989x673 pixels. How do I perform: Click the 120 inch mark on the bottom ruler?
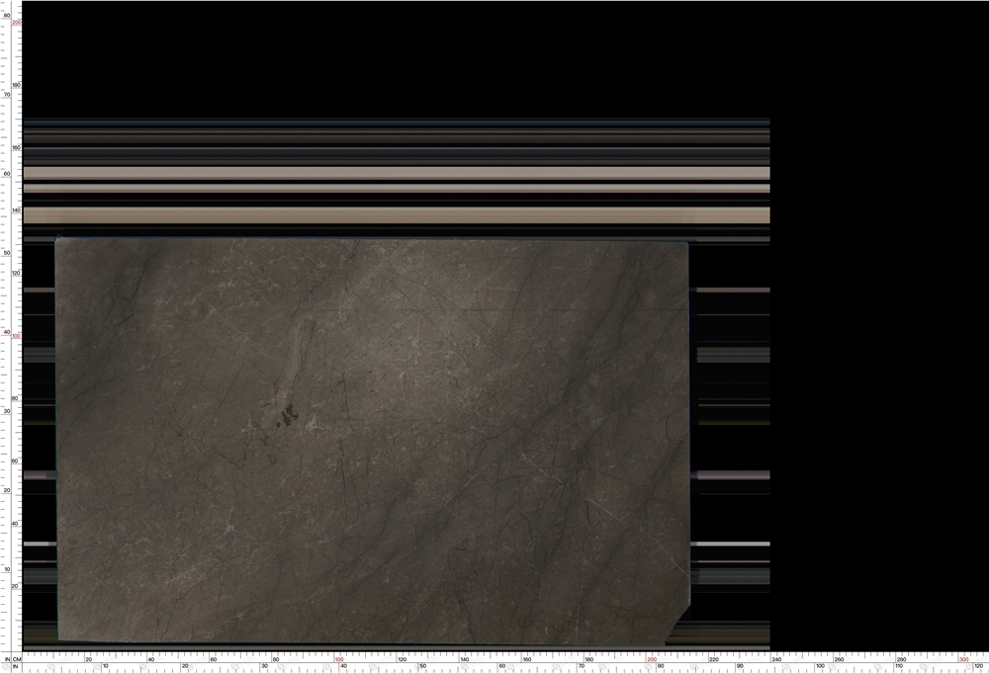pyautogui.click(x=978, y=666)
